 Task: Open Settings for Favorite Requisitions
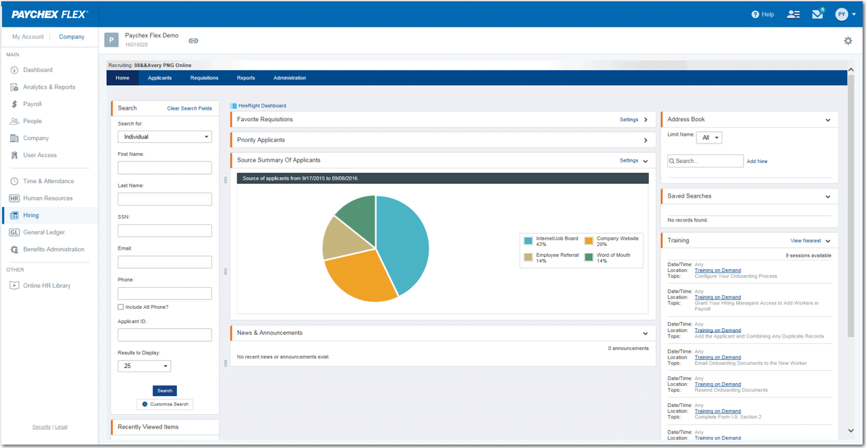(629, 120)
